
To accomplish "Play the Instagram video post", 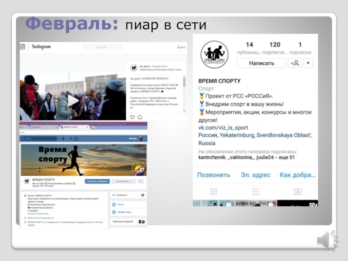I will pos(73,101).
